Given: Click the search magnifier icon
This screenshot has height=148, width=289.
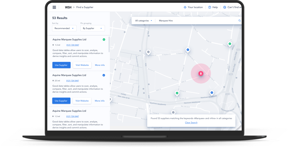Looking at the screenshot, I should pos(240,21).
